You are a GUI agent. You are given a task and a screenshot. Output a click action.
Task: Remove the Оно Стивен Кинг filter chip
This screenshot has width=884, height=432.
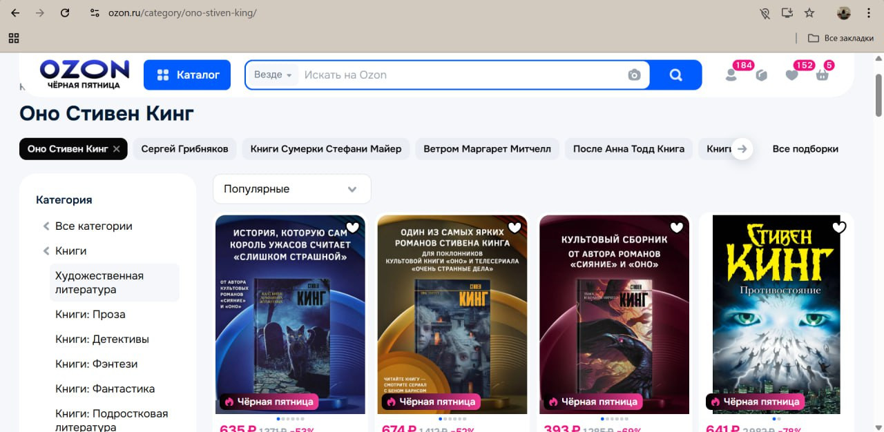[x=117, y=149]
